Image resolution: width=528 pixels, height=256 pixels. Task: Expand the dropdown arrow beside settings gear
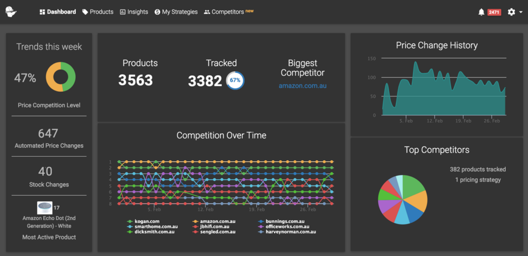pos(520,12)
